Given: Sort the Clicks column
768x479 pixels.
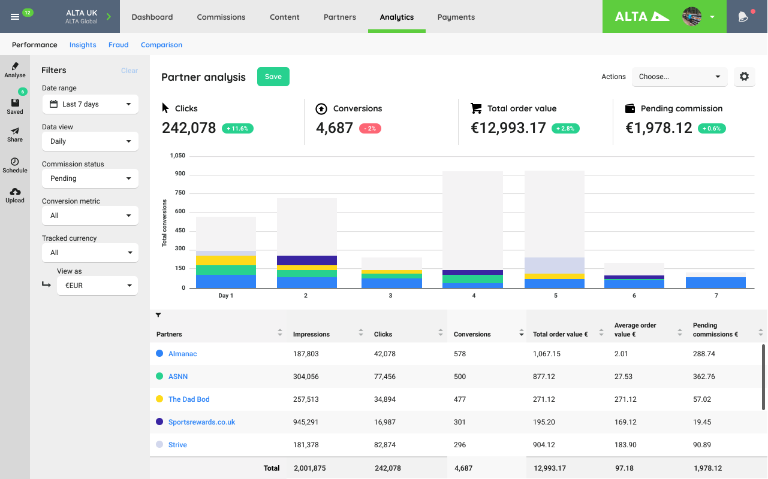Looking at the screenshot, I should 441,334.
